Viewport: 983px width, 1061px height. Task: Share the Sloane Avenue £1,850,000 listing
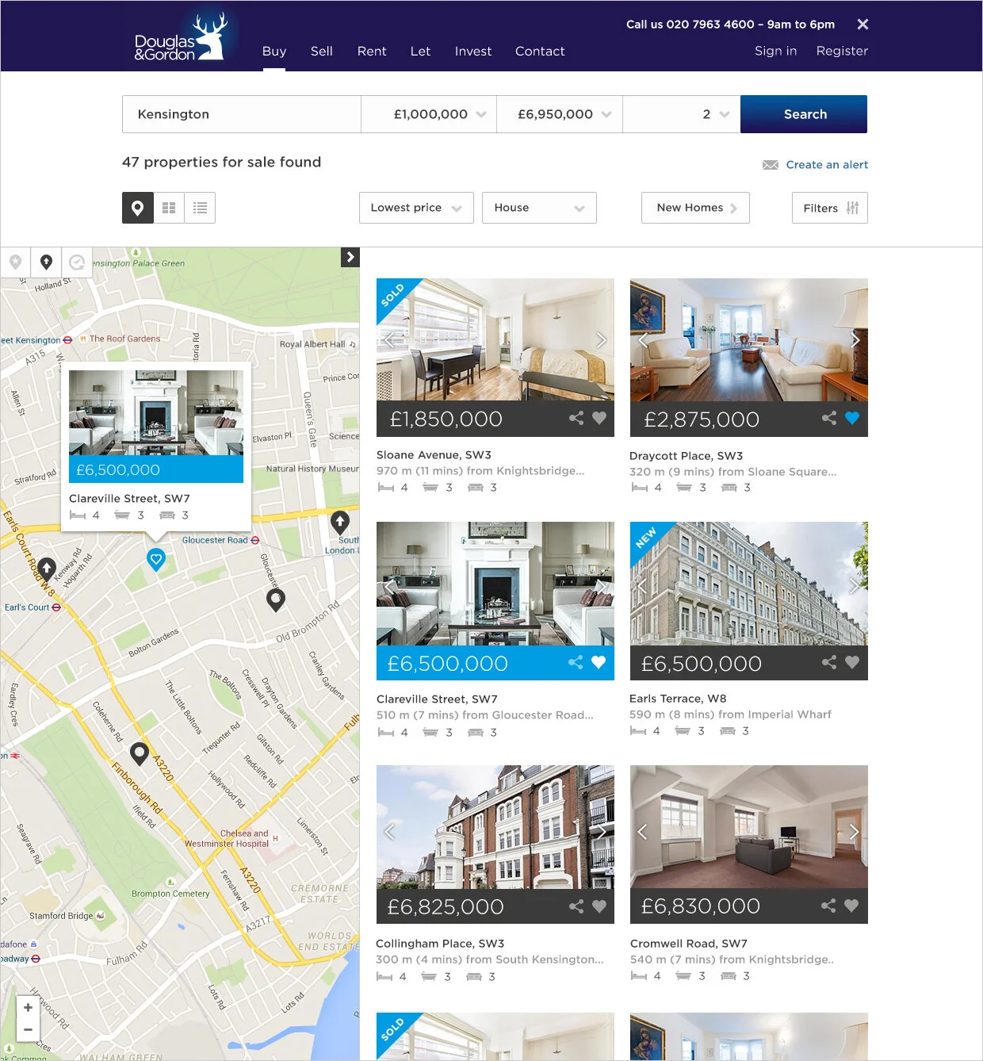click(x=576, y=418)
